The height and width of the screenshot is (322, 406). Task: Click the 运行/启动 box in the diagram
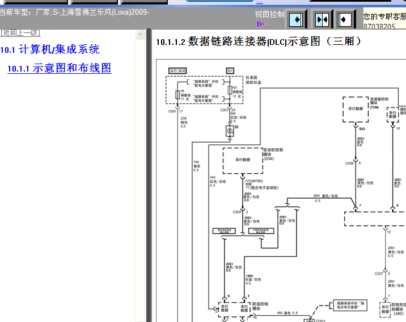click(177, 71)
